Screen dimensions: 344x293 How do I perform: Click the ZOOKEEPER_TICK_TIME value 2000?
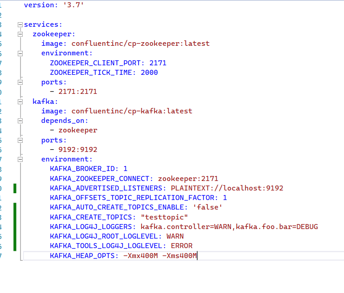(x=149, y=73)
